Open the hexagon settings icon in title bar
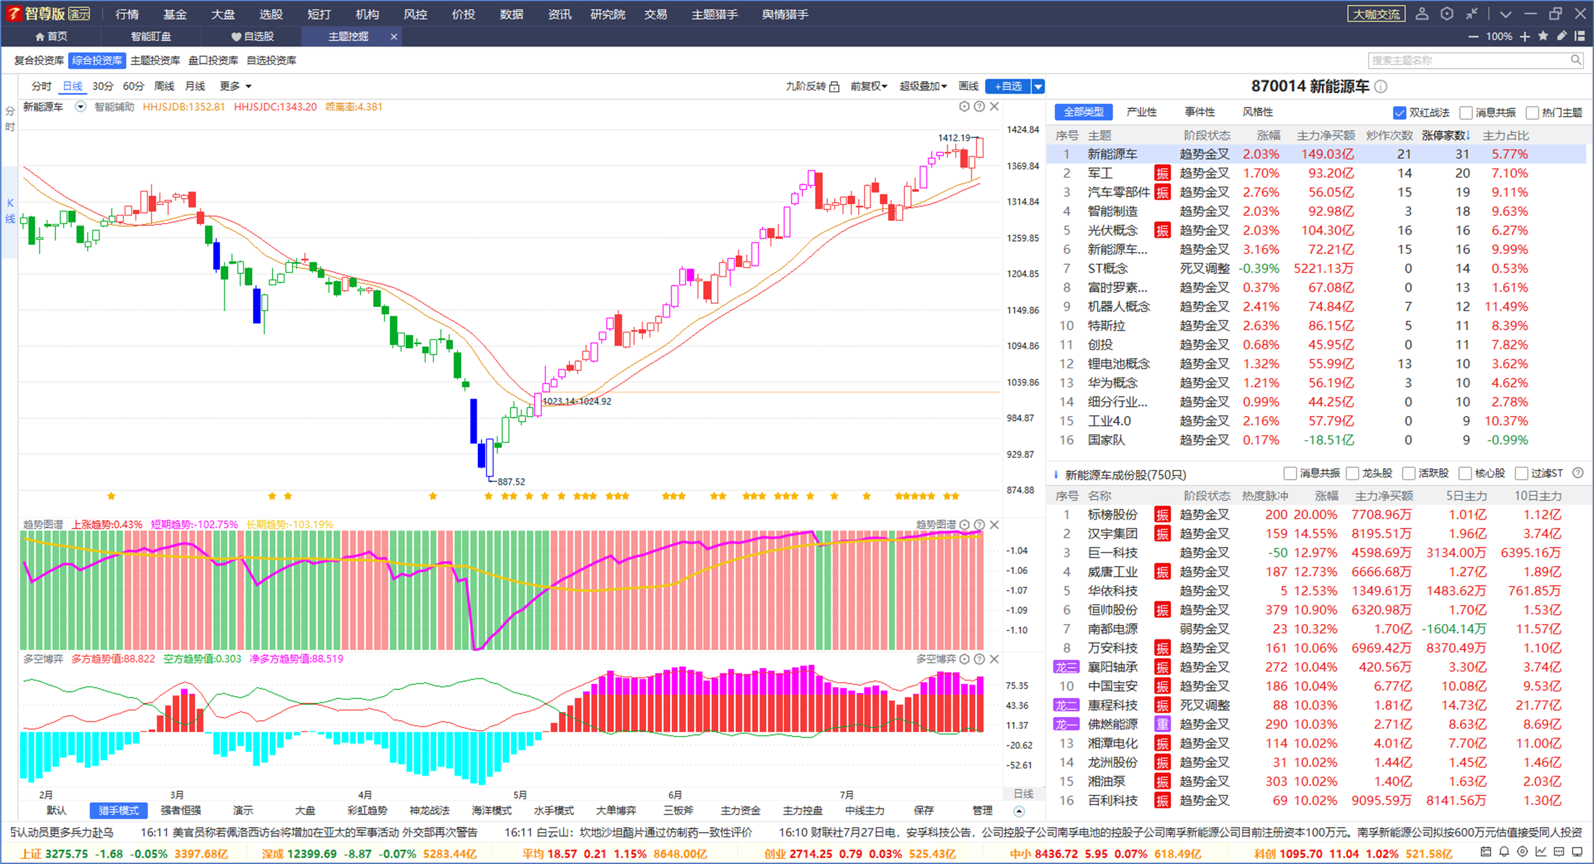This screenshot has height=864, width=1594. (x=1446, y=14)
